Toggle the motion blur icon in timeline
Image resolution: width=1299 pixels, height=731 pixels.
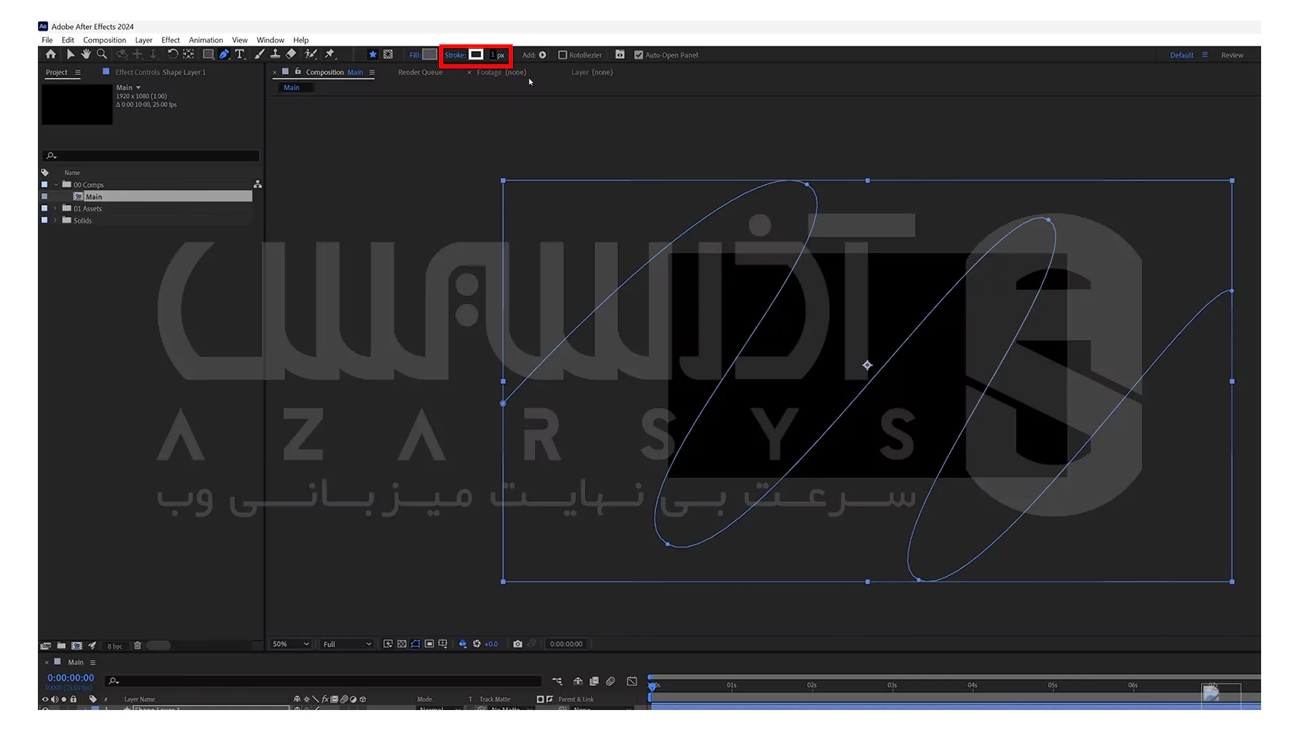tap(610, 681)
